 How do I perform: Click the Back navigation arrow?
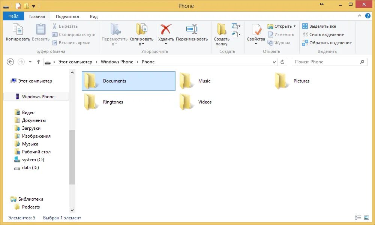pos(10,62)
